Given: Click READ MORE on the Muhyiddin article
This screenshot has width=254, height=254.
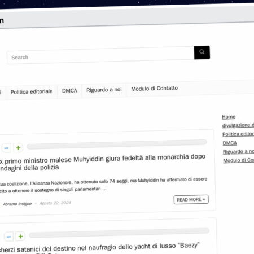Looking at the screenshot, I should click(191, 199).
